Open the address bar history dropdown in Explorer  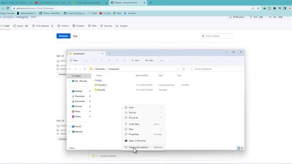(x=178, y=69)
